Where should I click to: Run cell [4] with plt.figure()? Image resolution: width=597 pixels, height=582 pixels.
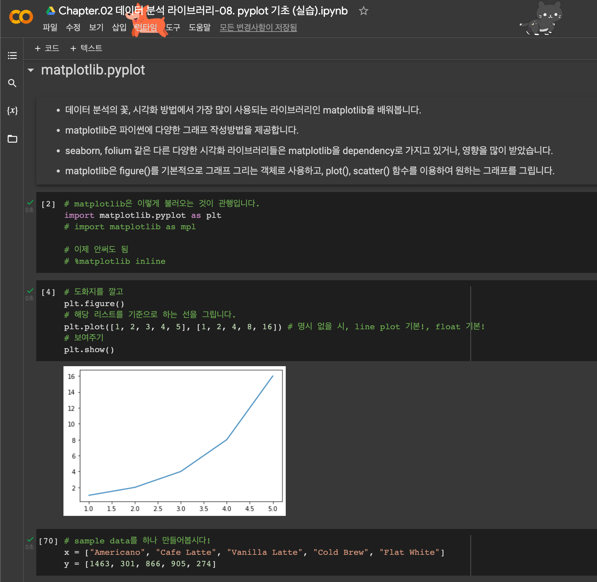(x=48, y=292)
